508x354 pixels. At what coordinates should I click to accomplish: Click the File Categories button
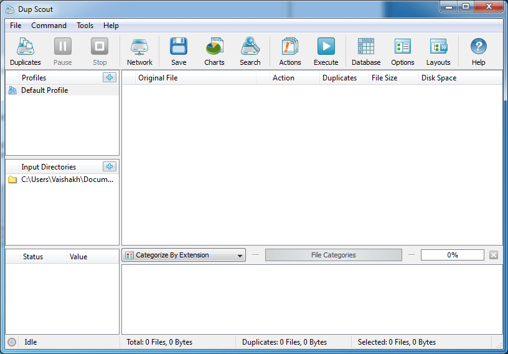pyautogui.click(x=334, y=255)
